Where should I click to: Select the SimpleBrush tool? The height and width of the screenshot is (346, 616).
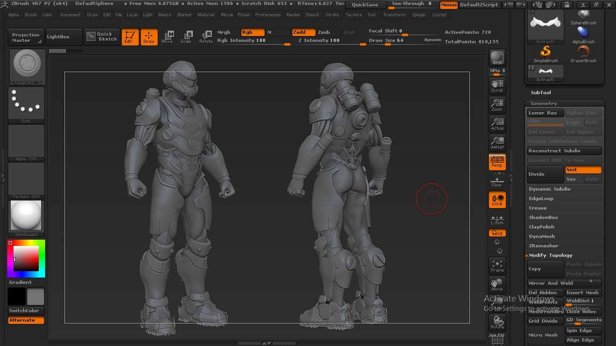(546, 54)
